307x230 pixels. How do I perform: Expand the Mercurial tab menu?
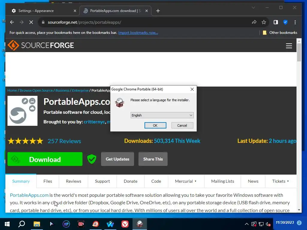[186, 181]
